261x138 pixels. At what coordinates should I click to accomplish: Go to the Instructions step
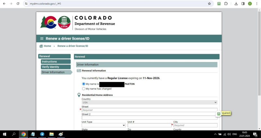[x=55, y=62]
